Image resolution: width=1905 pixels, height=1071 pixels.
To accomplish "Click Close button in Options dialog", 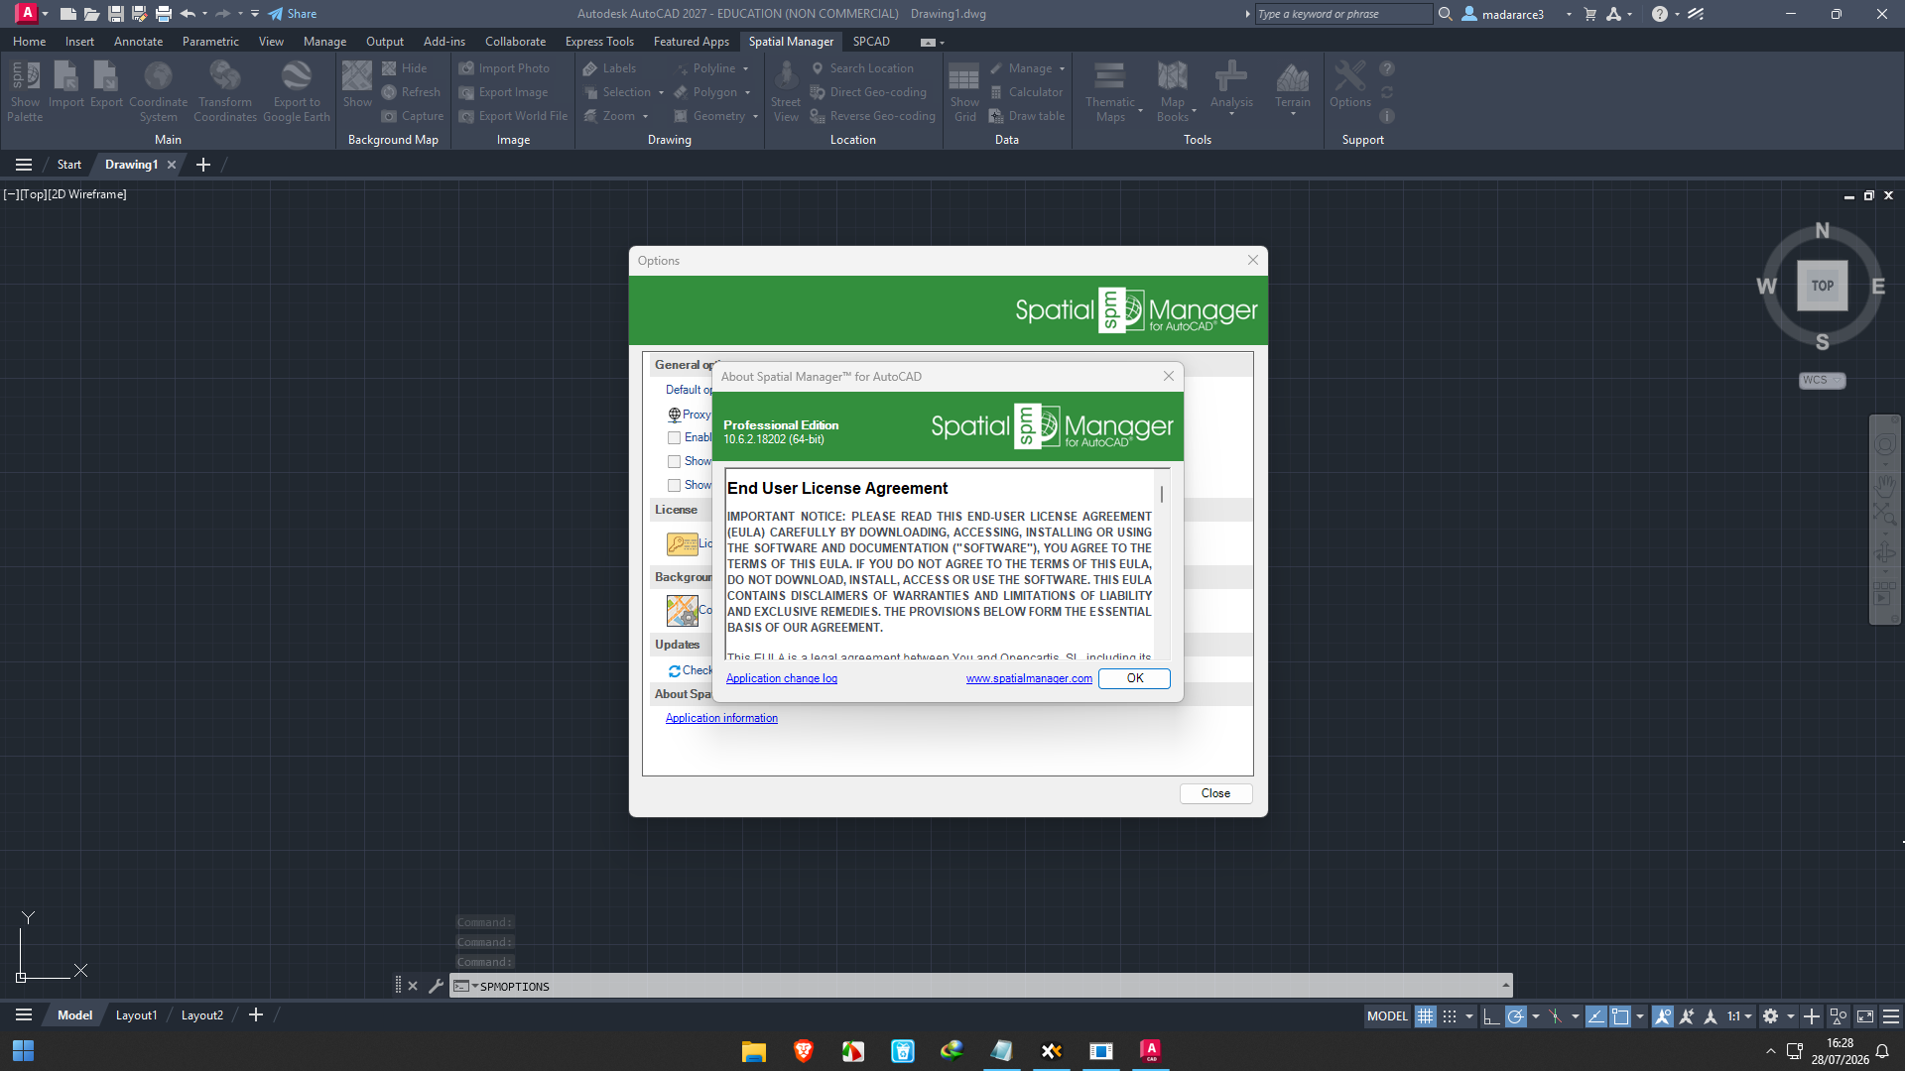I will tap(1215, 793).
